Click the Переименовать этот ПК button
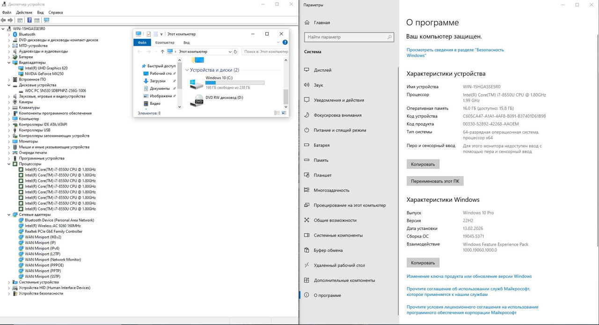Viewport: 599px width, 325px height. pos(435,181)
